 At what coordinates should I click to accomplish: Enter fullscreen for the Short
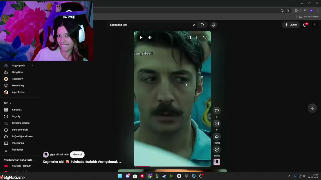tap(205, 37)
